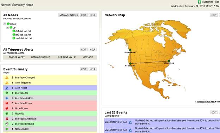Open Help for Event Summary
Screen dimensions: 220x133
(x=93, y=69)
